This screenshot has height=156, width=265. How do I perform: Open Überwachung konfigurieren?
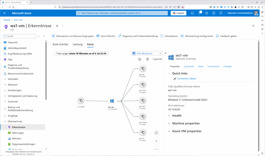click(x=197, y=36)
